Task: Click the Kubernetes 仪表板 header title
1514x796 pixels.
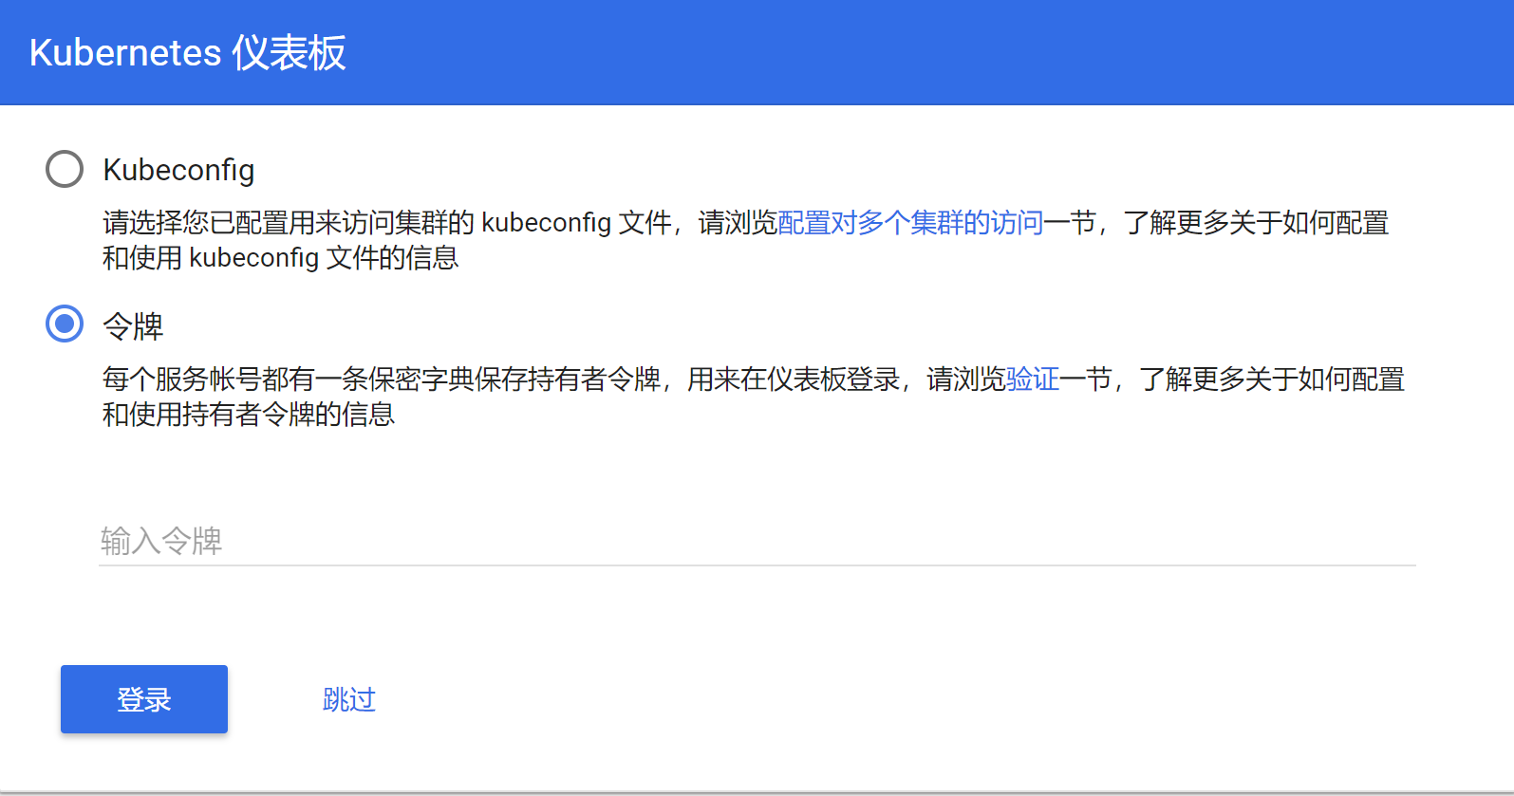Action: click(188, 53)
